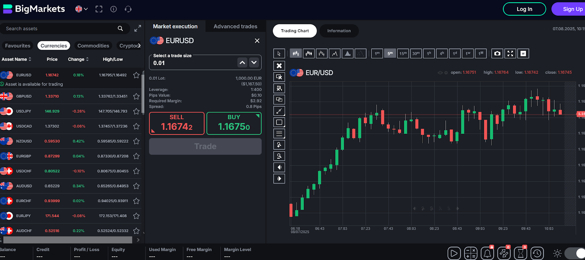Select the 15m timeframe
This screenshot has height=260, width=585.
tap(403, 53)
